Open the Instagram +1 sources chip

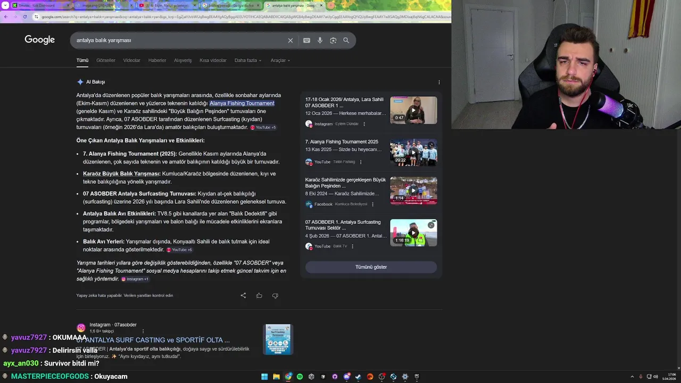pos(135,279)
